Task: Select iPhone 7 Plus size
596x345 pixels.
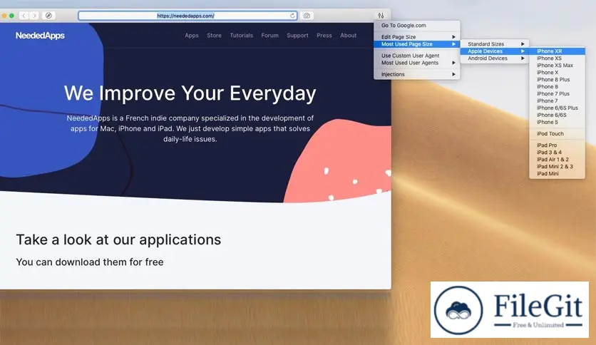Action: point(558,93)
